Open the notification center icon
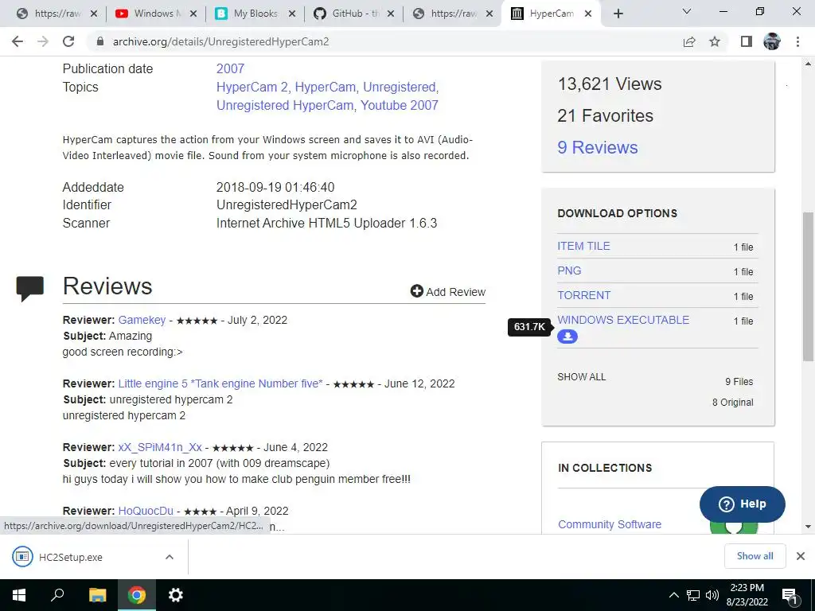 pos(790,597)
